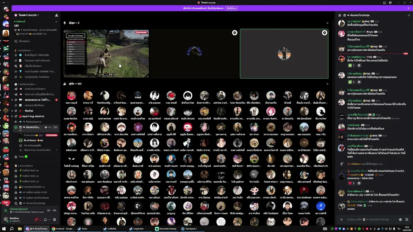This screenshot has width=413, height=232.
Task: Collapse the audience section ผู้ฟัง — 163
Action: (x=327, y=84)
